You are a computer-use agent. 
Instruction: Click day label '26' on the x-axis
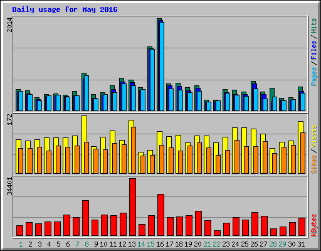point(254,244)
